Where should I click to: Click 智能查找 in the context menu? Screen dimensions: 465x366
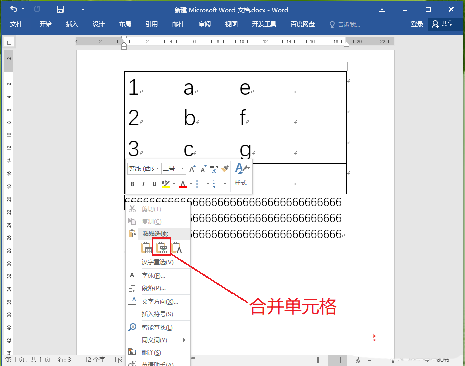point(158,328)
